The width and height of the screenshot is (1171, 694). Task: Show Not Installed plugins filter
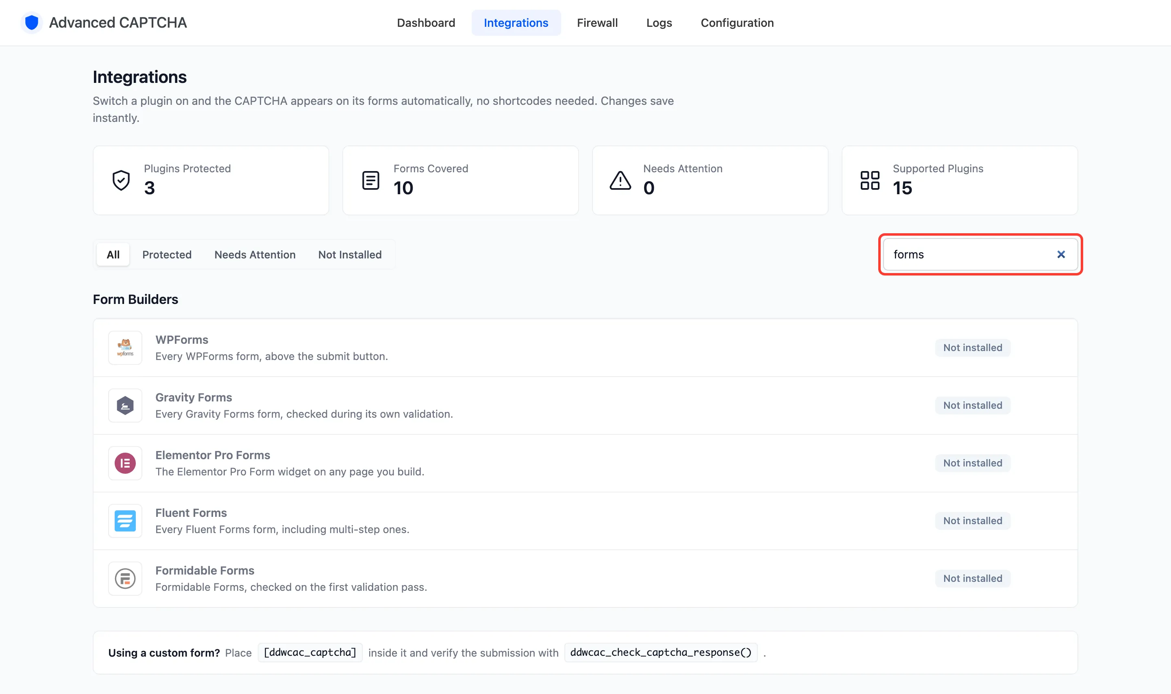(350, 254)
